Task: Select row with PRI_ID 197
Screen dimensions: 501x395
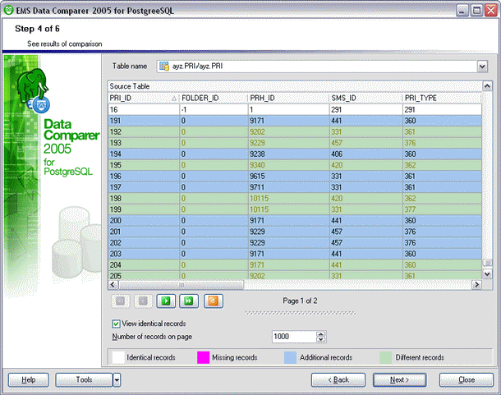Action: coord(295,187)
